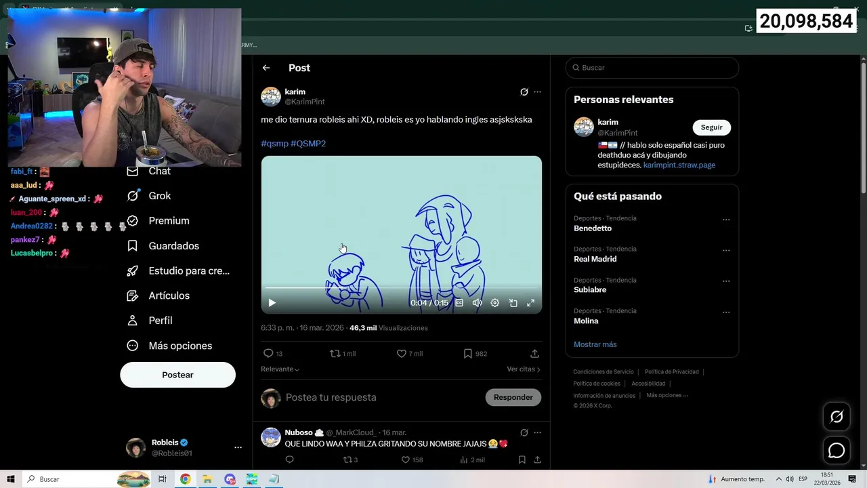Open Artículos in the sidebar
This screenshot has height=488, width=867.
point(158,296)
